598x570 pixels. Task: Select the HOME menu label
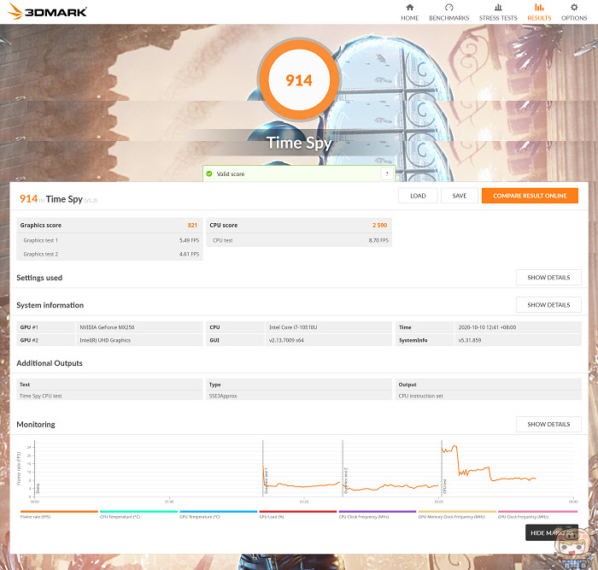pos(409,18)
